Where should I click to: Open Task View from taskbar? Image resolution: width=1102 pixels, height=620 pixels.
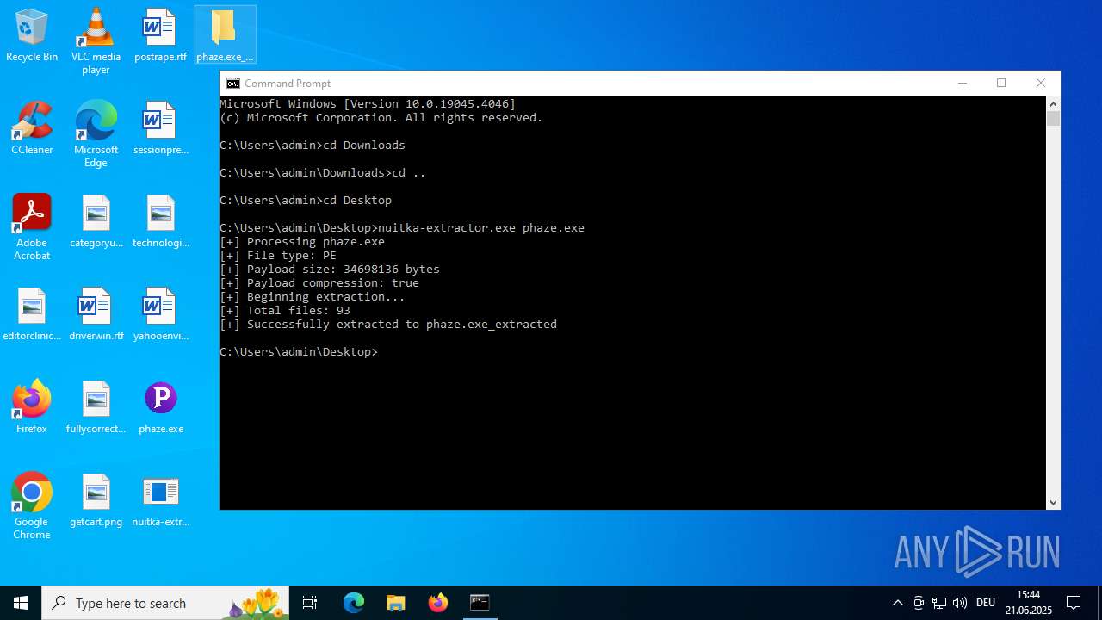pyautogui.click(x=310, y=603)
